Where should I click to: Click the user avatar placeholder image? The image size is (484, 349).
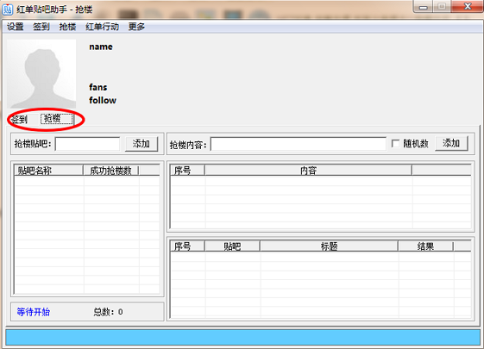click(x=41, y=74)
